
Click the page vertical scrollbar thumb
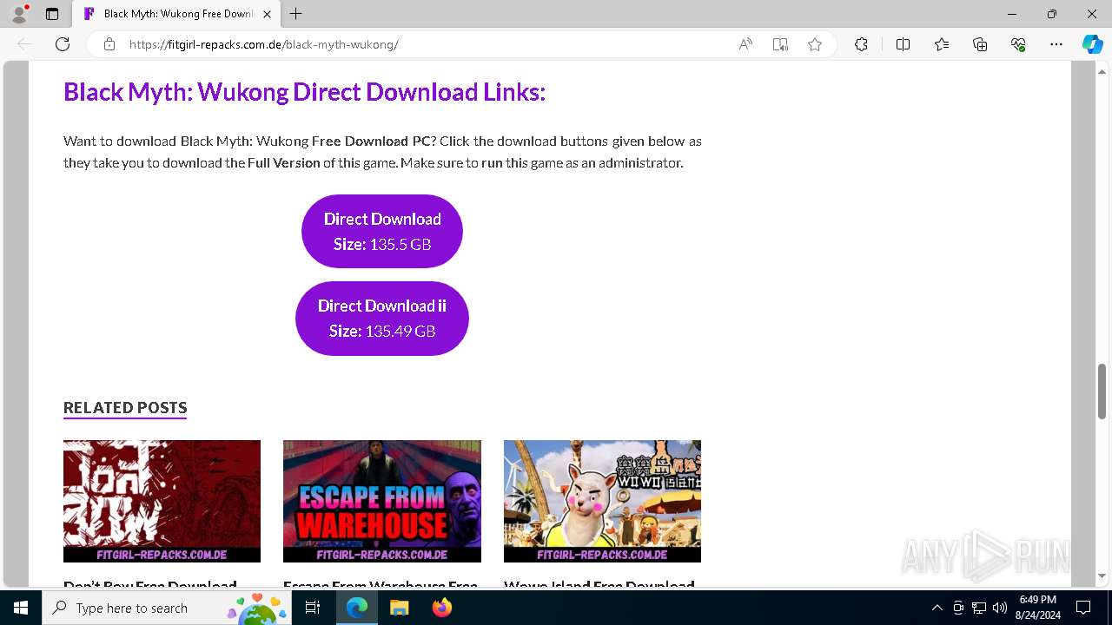click(x=1102, y=391)
